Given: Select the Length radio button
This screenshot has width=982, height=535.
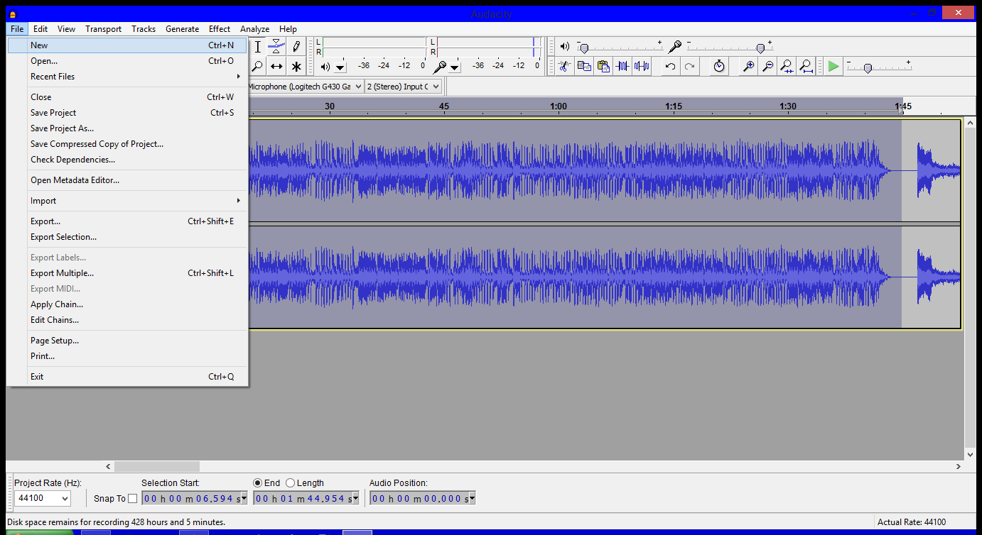Looking at the screenshot, I should (x=290, y=483).
